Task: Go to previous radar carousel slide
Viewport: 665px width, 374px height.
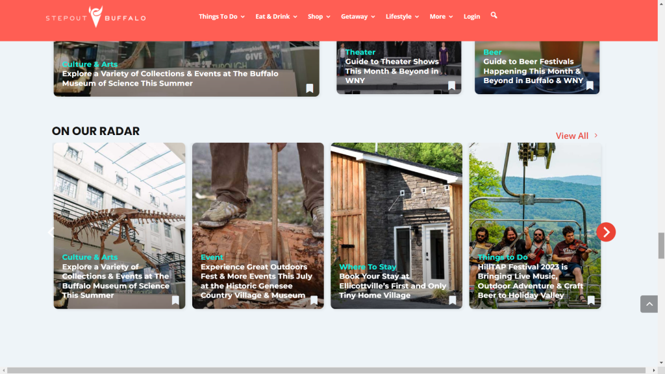Action: tap(51, 232)
